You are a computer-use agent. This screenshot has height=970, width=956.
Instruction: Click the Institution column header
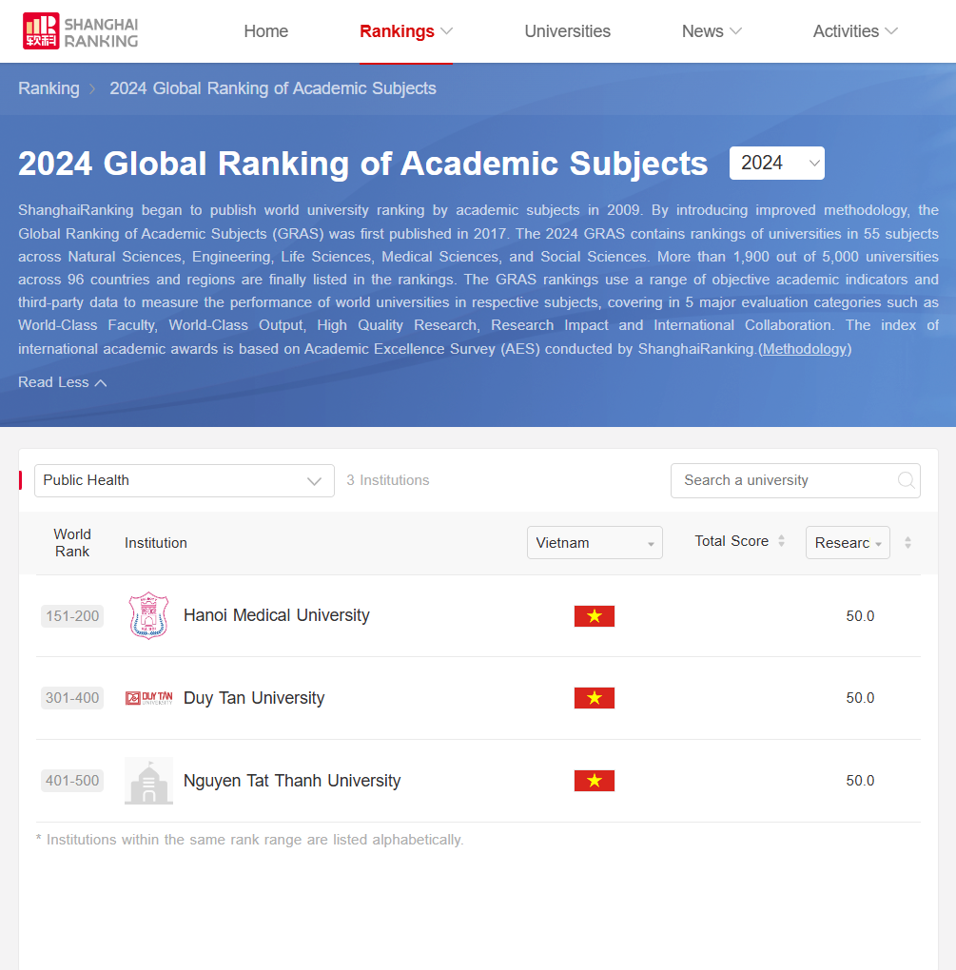tap(156, 542)
